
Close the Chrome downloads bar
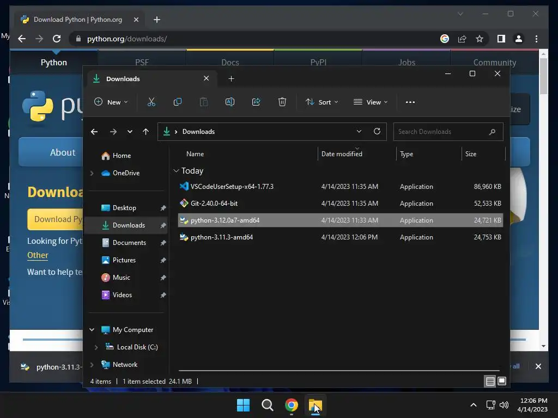pyautogui.click(x=538, y=366)
